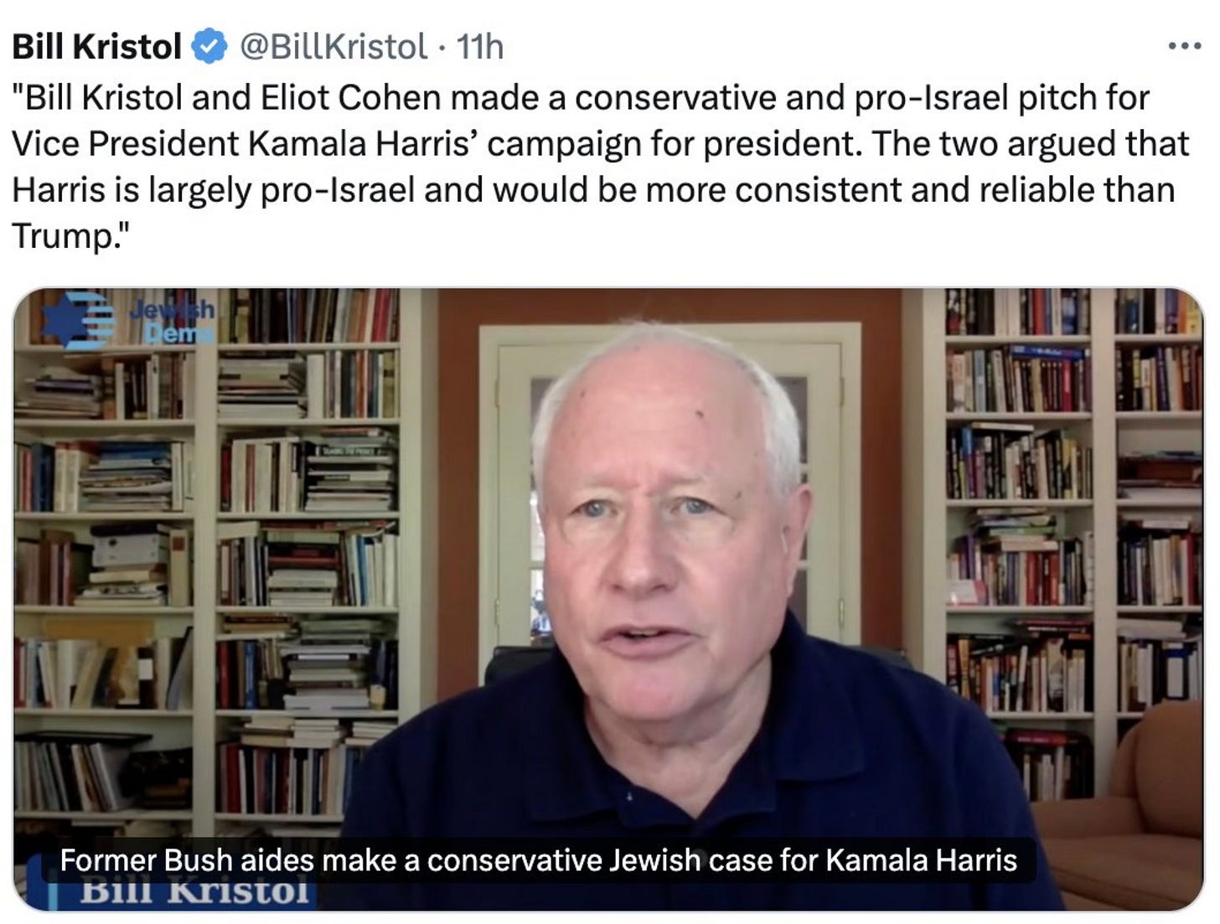The height and width of the screenshot is (924, 1220).
Task: Click the Former Bush aides caption overlay
Action: [x=538, y=859]
